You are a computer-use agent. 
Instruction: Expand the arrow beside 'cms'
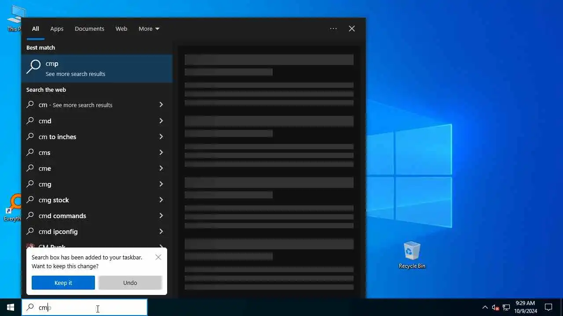click(x=161, y=152)
